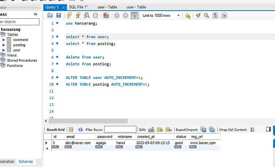Select Functions folder in tree
The width and height of the screenshot is (275, 167).
[x=15, y=66]
